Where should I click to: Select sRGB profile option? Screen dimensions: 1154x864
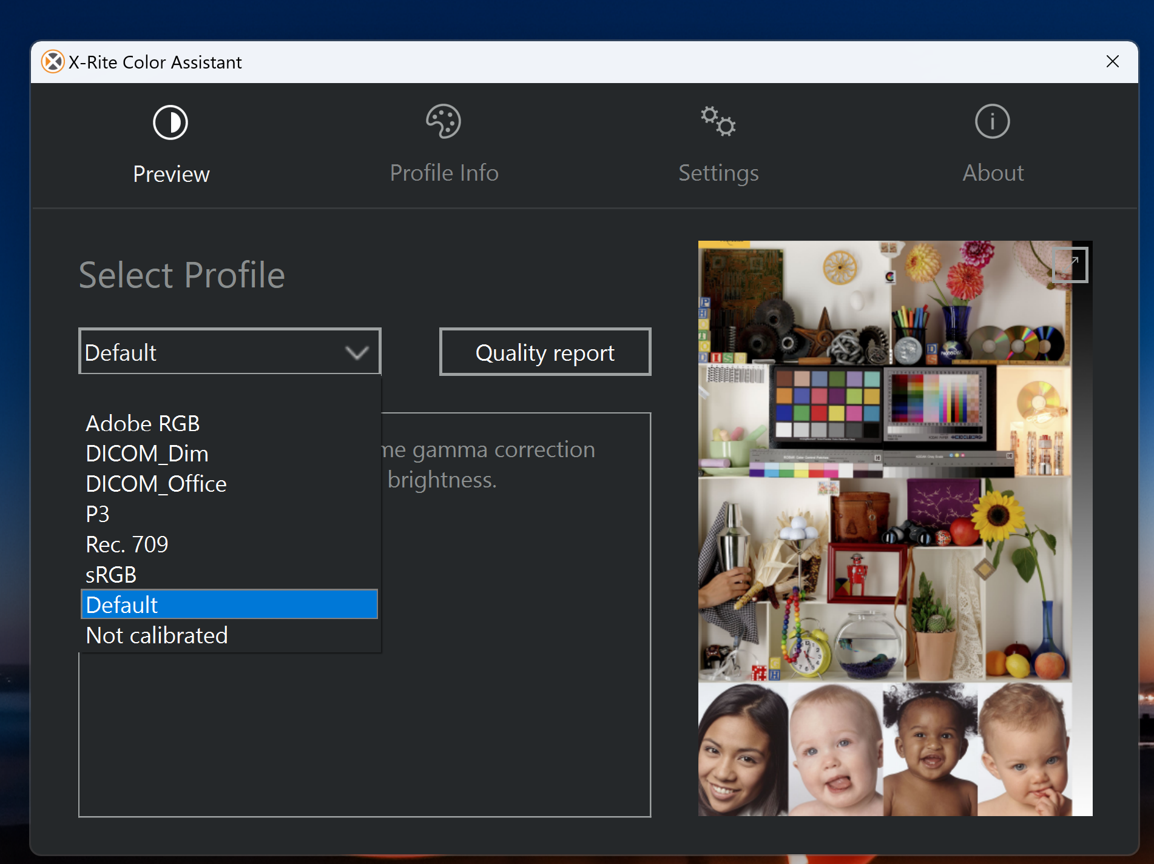(111, 575)
